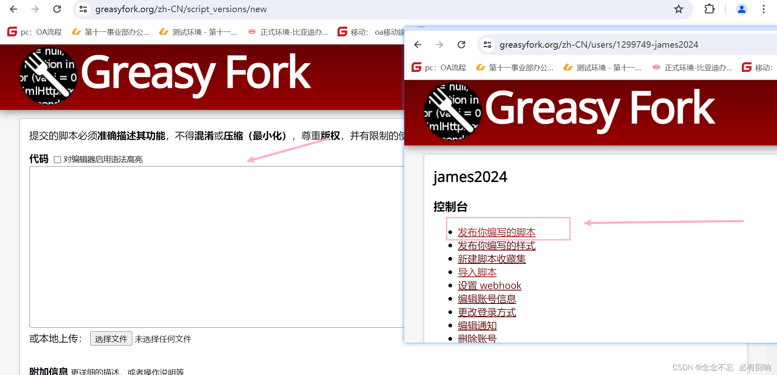Open 更改登录方式 link
Image resolution: width=777 pixels, height=375 pixels.
487,312
